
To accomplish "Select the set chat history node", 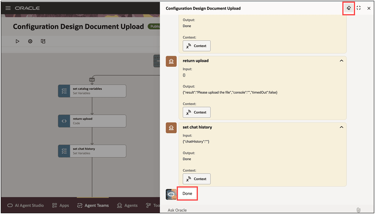I will 92,151.
